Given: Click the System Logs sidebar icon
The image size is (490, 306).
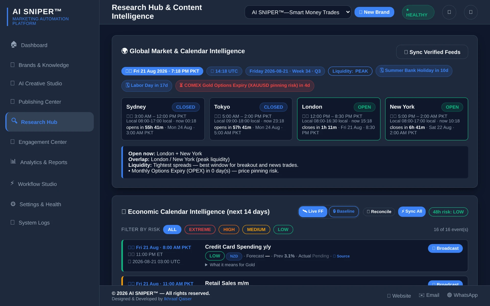Looking at the screenshot, I should [13, 222].
